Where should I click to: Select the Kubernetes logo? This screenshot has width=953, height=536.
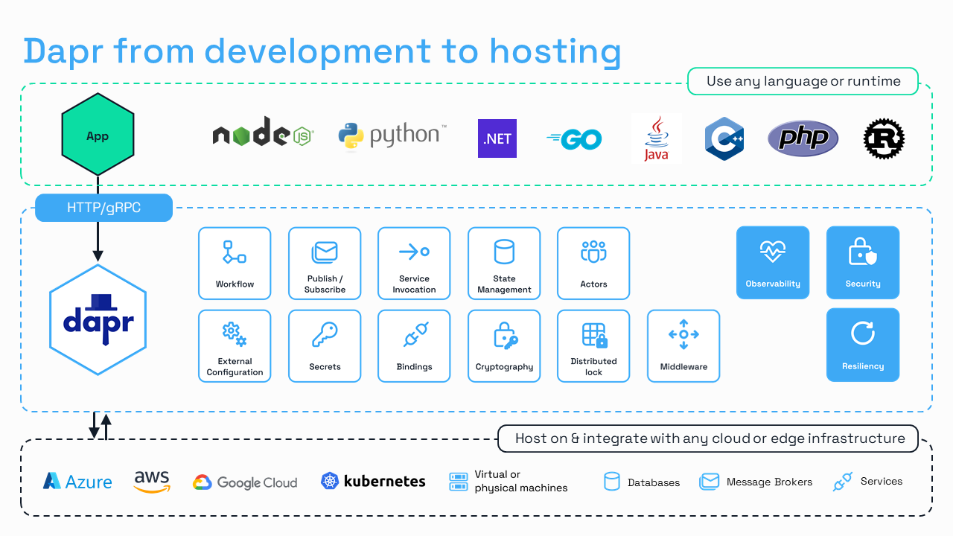pos(373,482)
